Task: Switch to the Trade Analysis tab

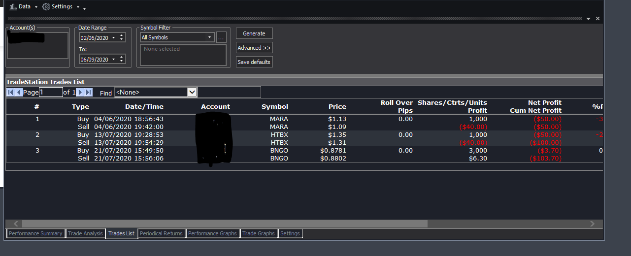Action: [x=85, y=233]
